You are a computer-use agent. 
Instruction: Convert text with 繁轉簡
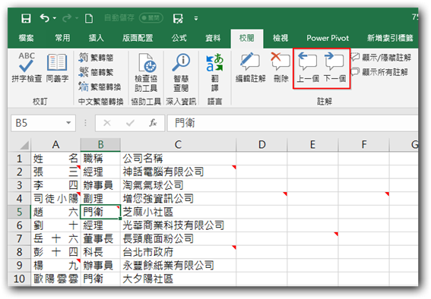coord(97,58)
